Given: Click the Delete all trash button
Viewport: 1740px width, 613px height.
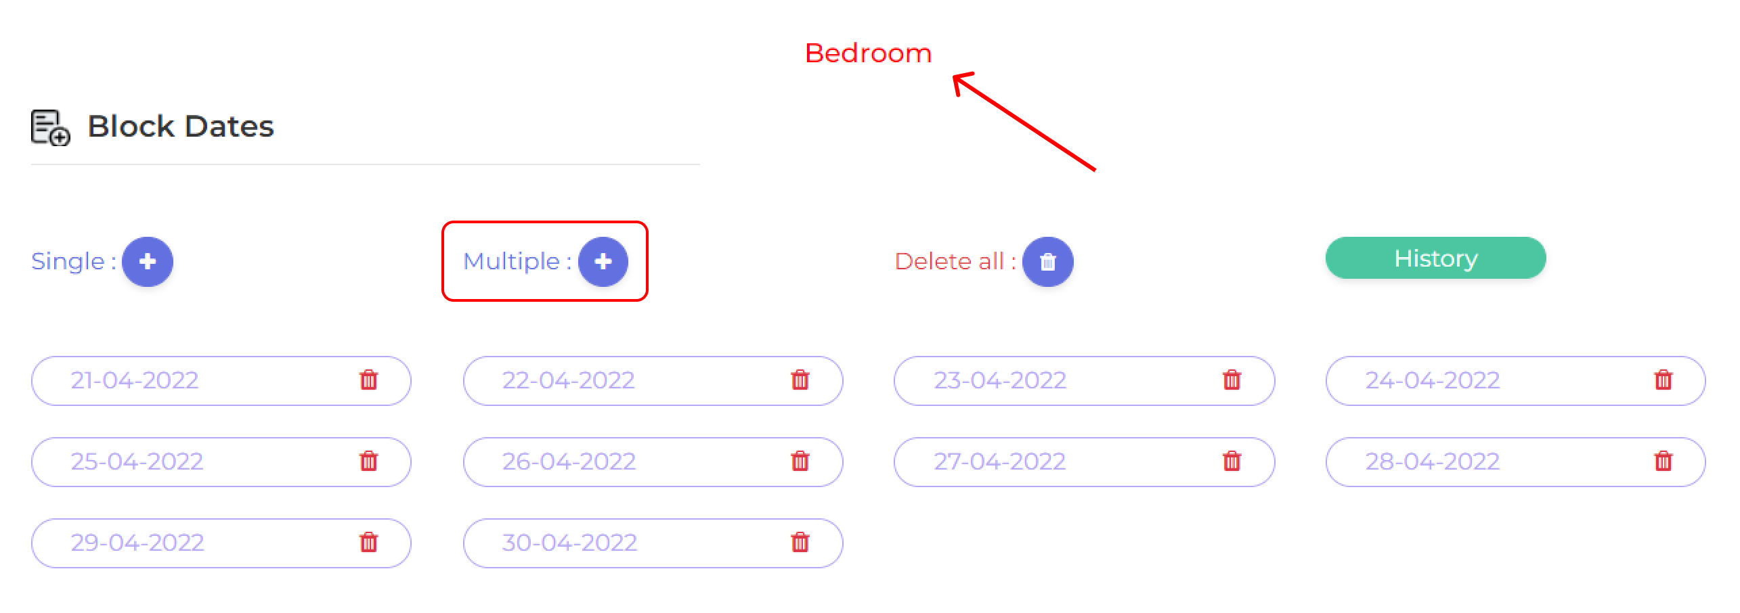Looking at the screenshot, I should 1047,262.
